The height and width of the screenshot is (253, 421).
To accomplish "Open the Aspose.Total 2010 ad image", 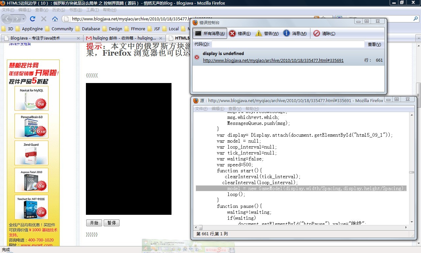I will [x=32, y=181].
